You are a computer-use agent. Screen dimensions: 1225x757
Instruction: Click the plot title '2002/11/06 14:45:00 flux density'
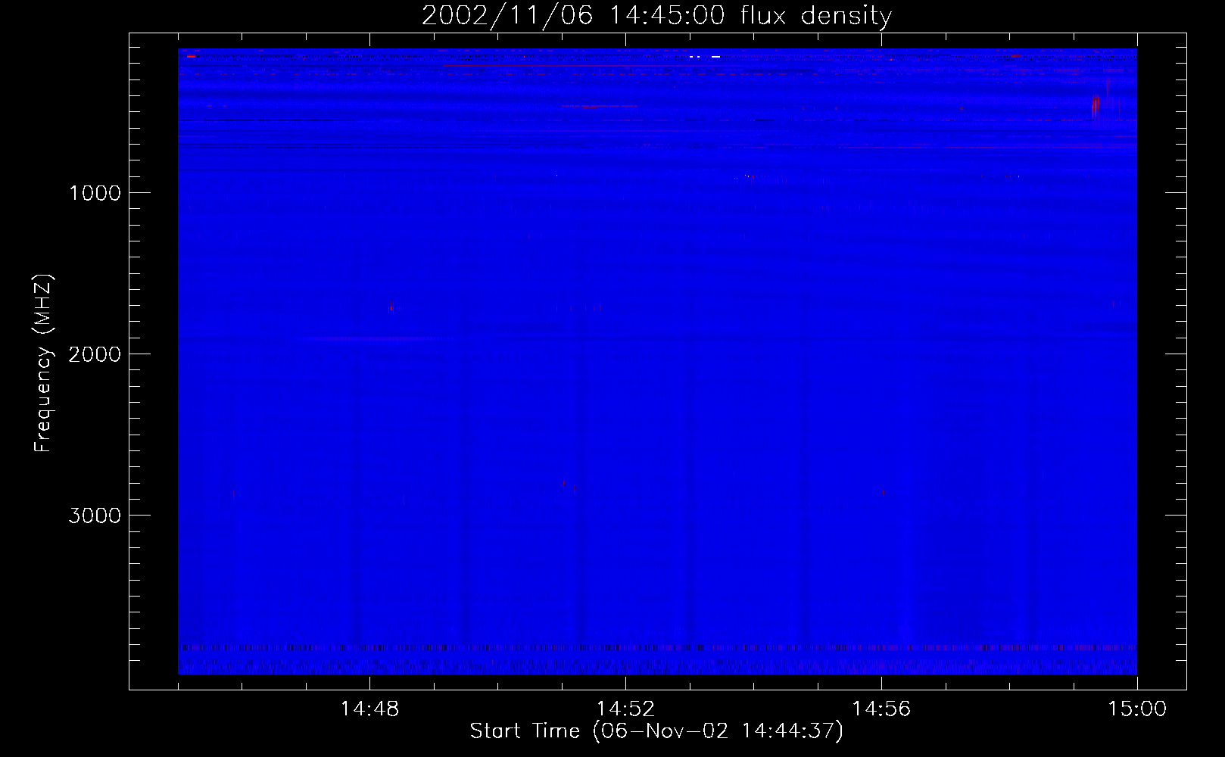click(x=656, y=16)
